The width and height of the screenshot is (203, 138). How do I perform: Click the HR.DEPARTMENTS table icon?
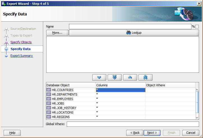pos(49,94)
